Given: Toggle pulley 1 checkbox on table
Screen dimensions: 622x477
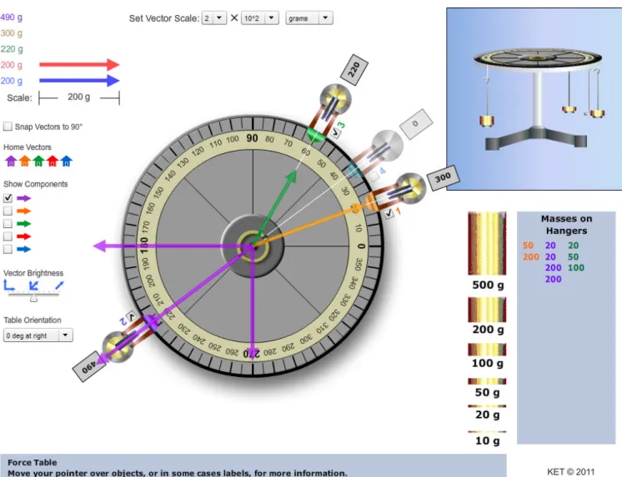Looking at the screenshot, I should (389, 213).
